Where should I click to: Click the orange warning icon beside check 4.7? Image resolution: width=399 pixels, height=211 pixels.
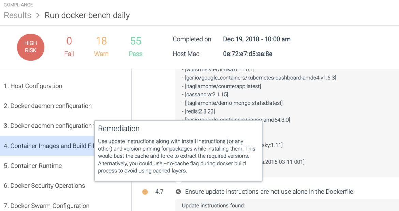pos(144,192)
